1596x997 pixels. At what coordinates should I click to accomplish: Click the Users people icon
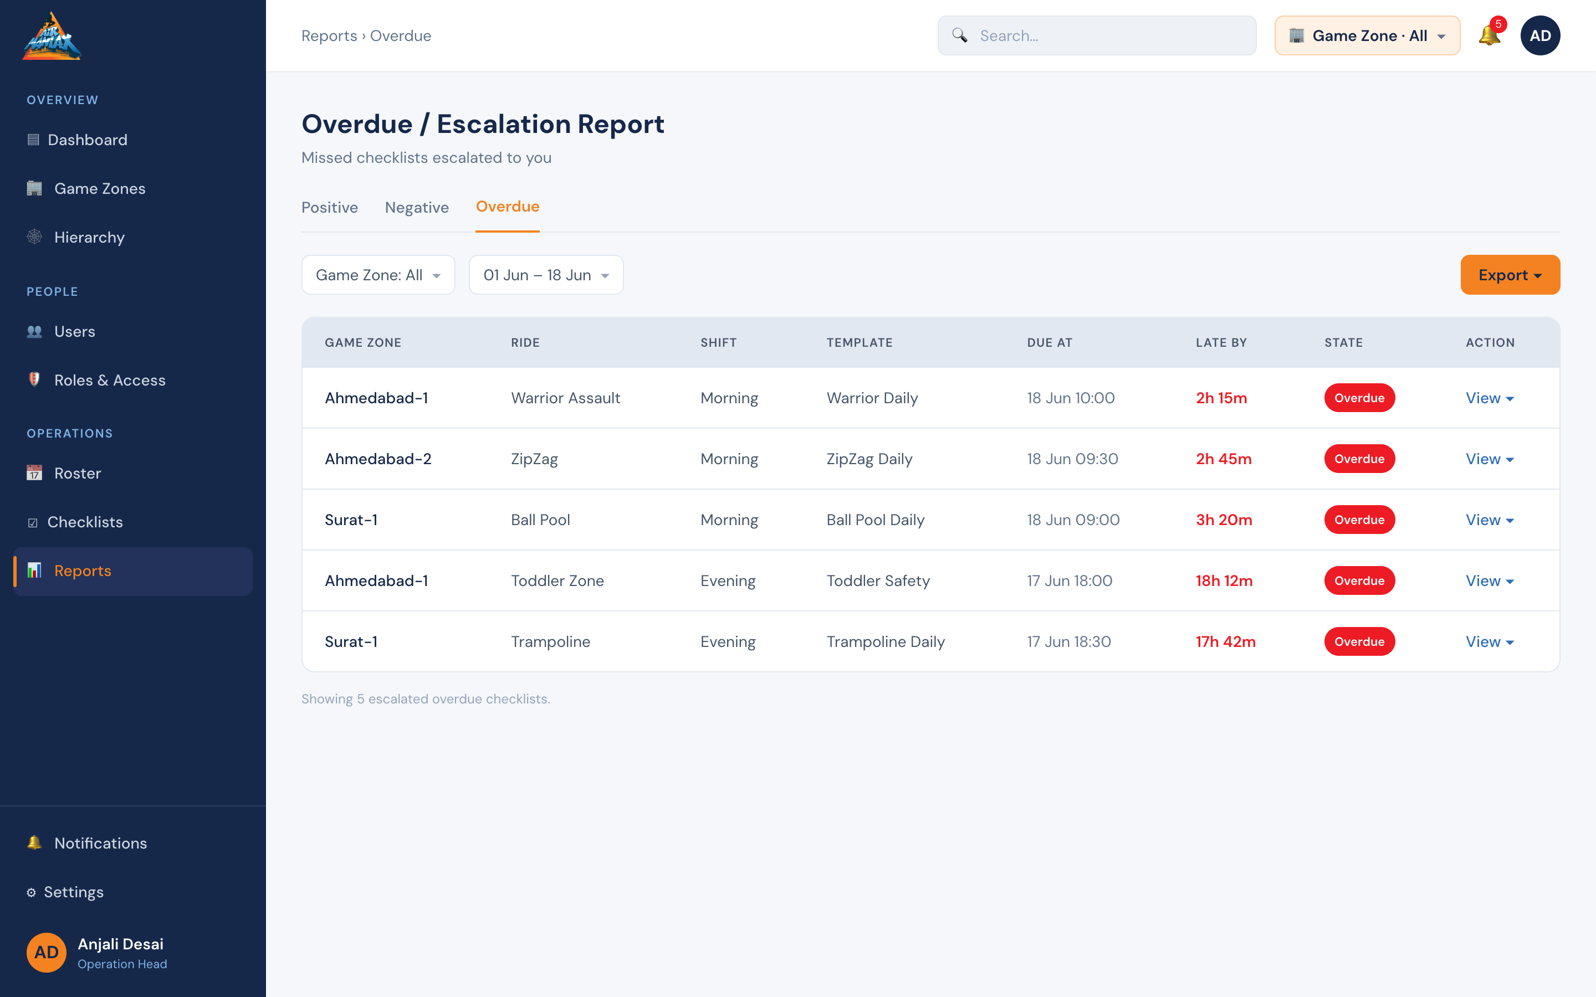tap(34, 332)
